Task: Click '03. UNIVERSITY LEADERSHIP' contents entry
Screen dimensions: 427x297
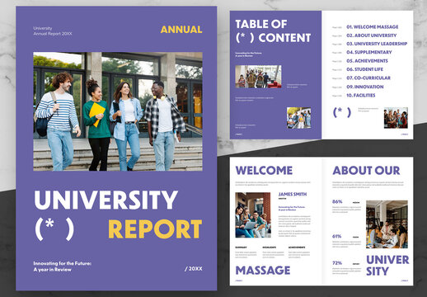Action: pos(377,44)
